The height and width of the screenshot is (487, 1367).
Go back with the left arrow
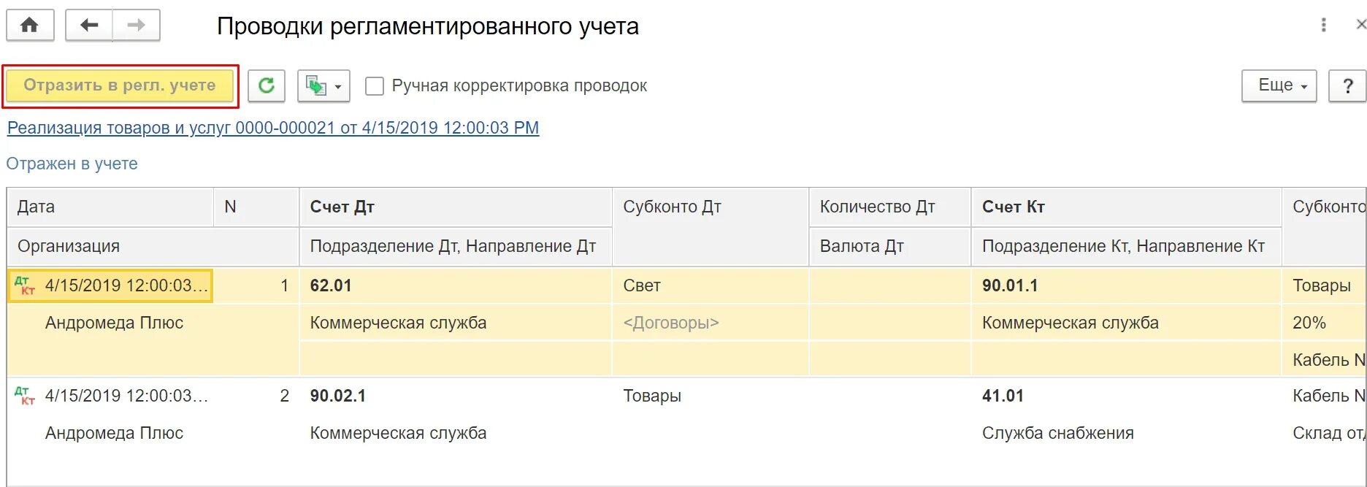[89, 26]
